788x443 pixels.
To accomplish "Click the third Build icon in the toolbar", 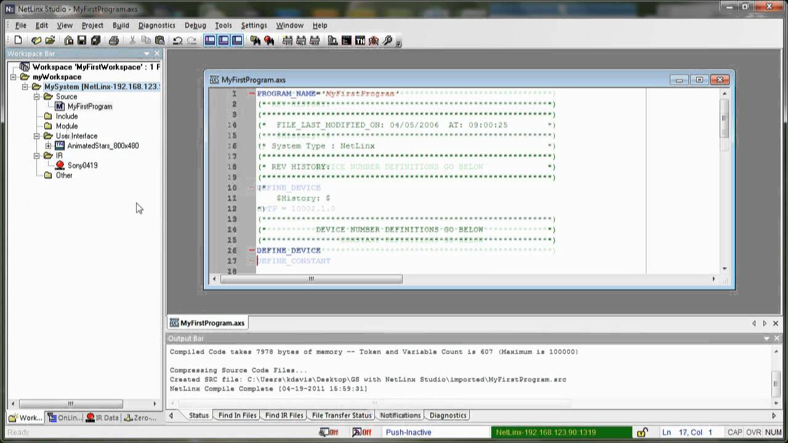I will pos(315,41).
